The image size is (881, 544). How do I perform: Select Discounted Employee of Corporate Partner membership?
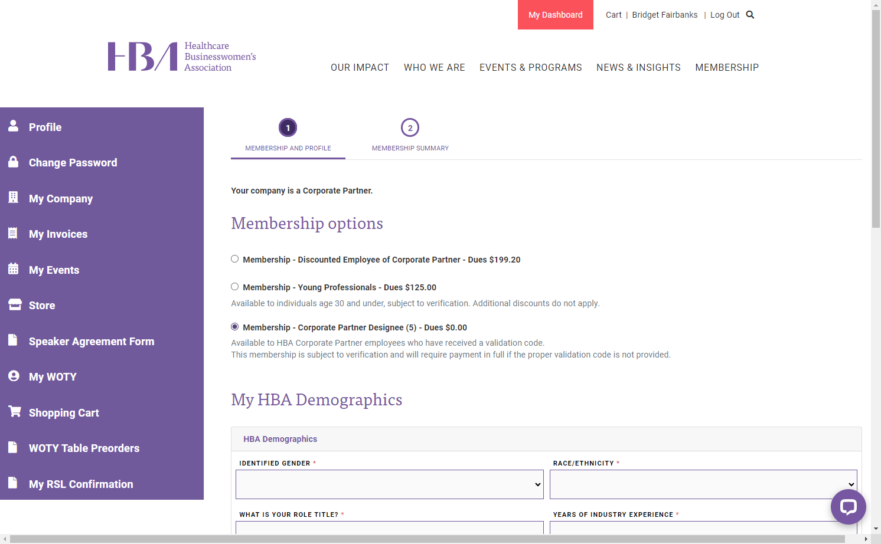(x=235, y=259)
